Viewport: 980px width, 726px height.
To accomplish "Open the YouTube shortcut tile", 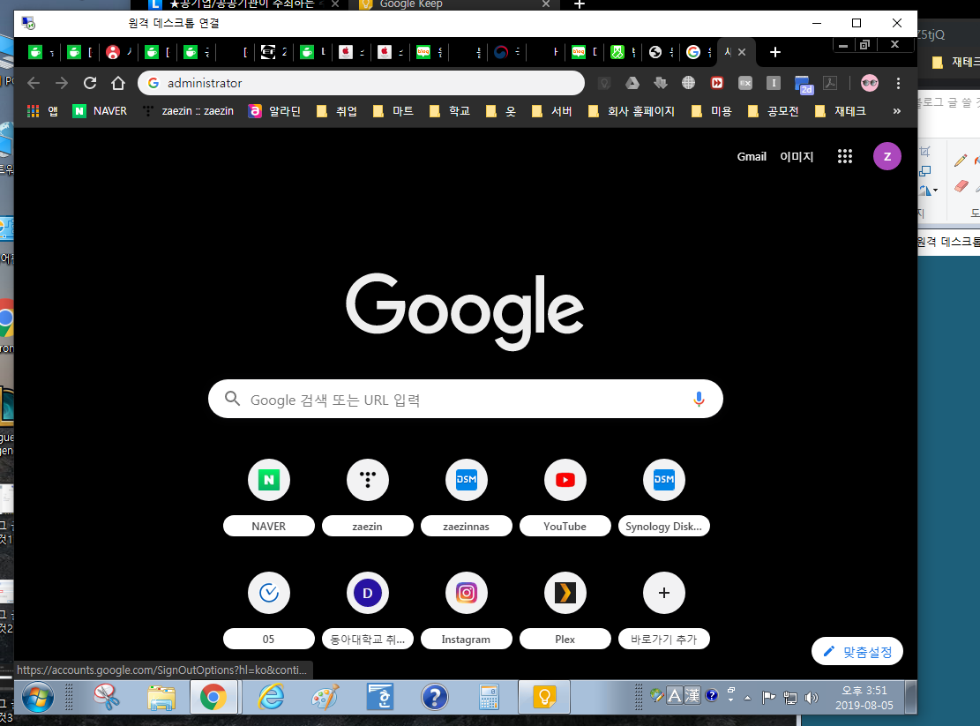I will click(565, 498).
